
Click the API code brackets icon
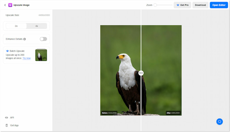tap(7, 118)
